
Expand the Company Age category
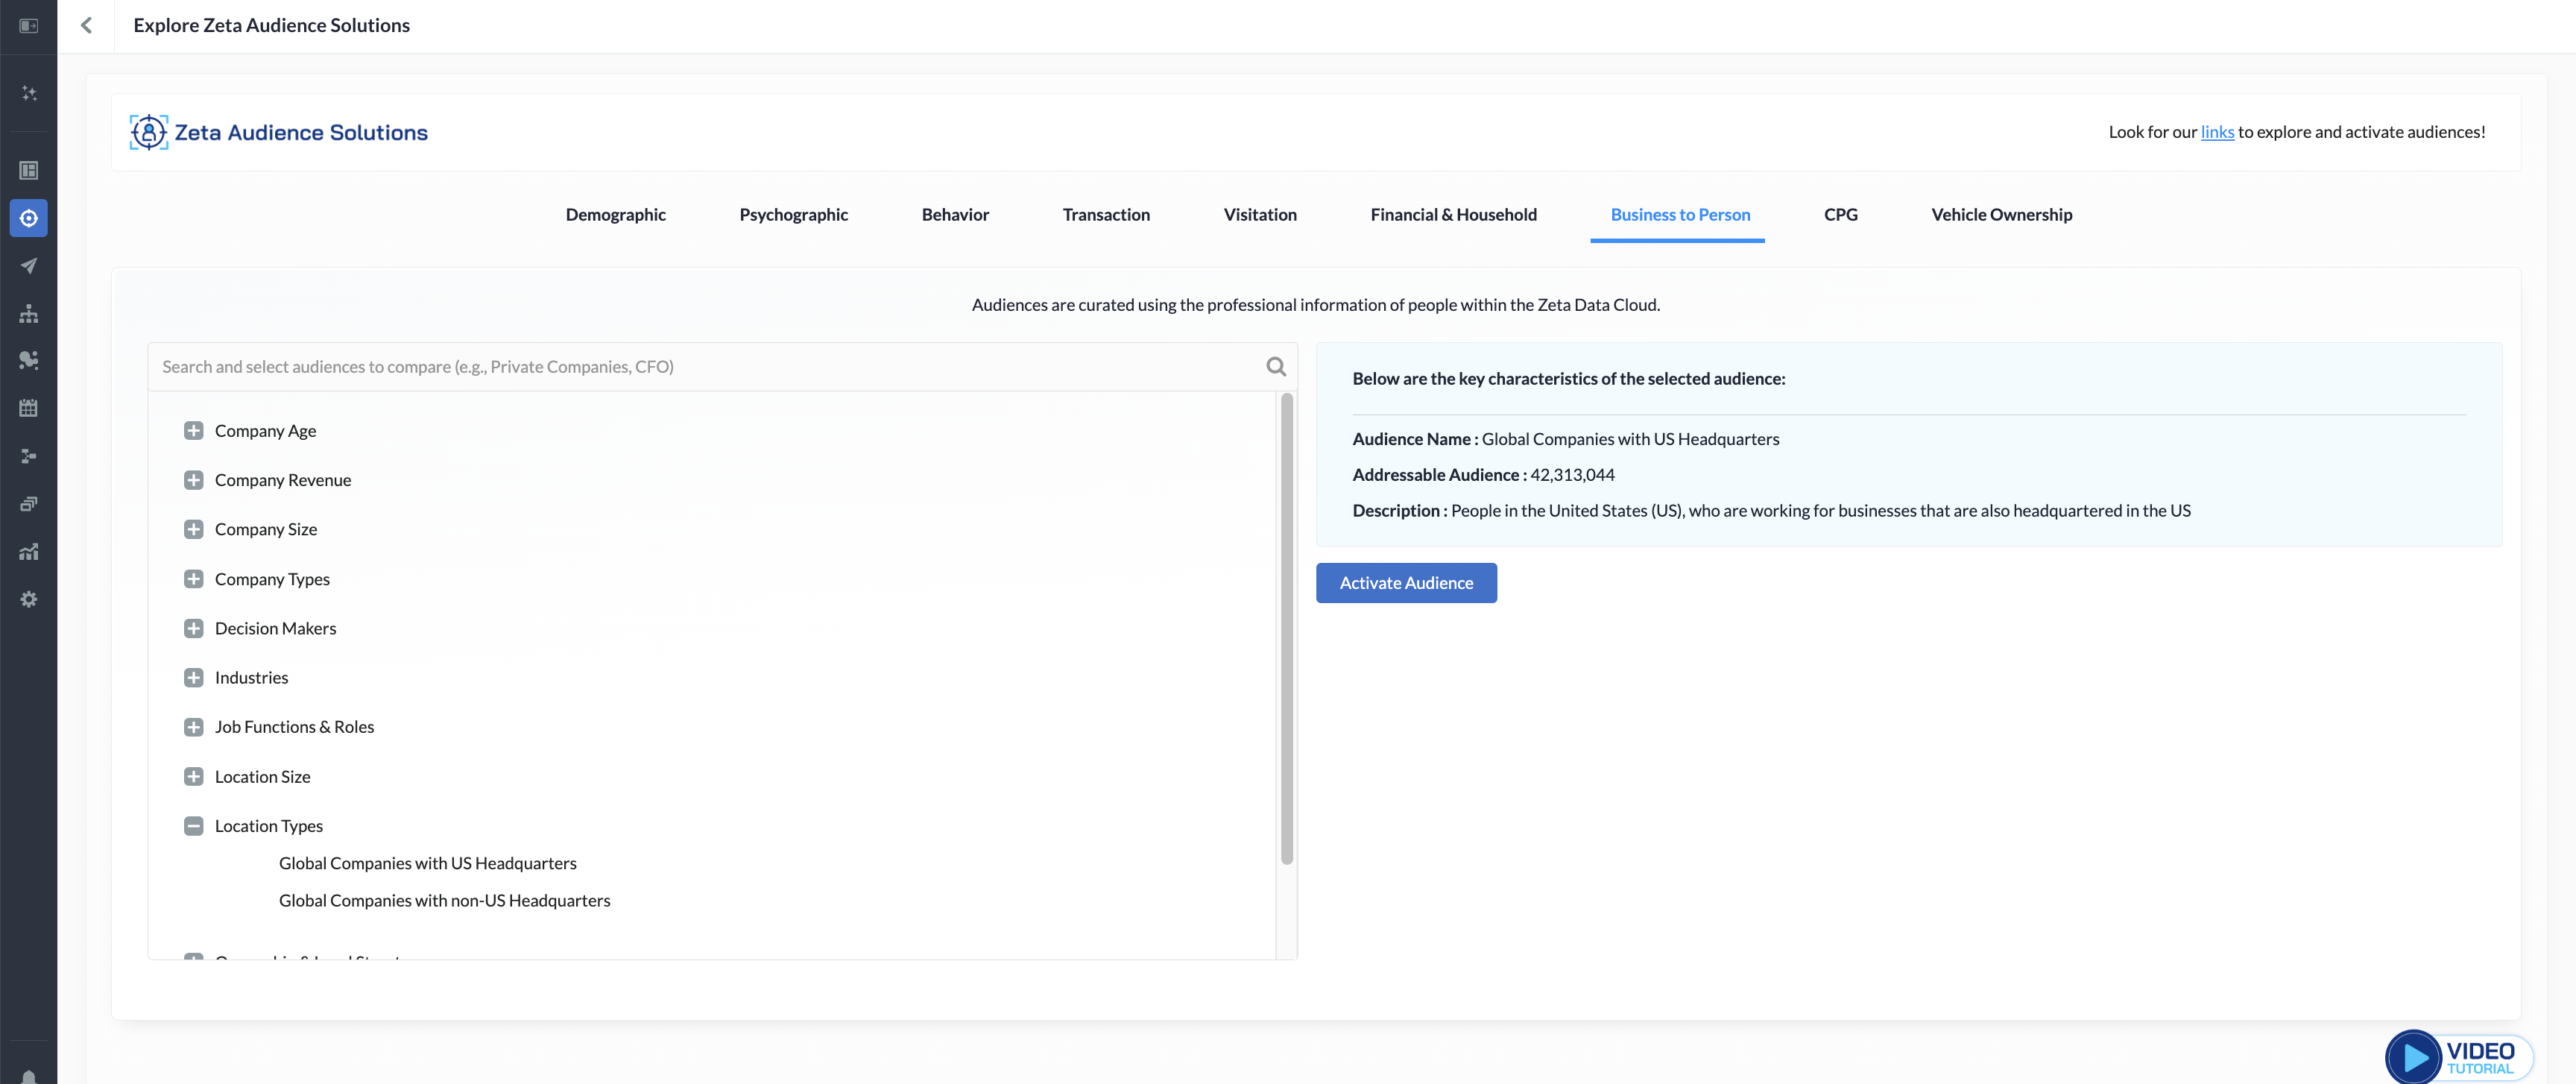[193, 431]
